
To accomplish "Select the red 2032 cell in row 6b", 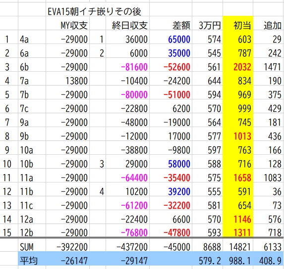I will 238,67.
